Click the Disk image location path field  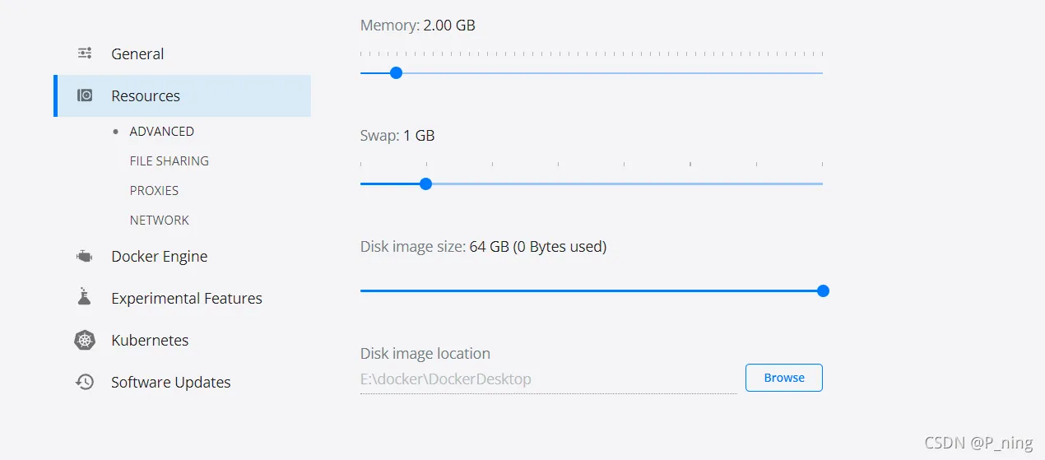tap(548, 379)
